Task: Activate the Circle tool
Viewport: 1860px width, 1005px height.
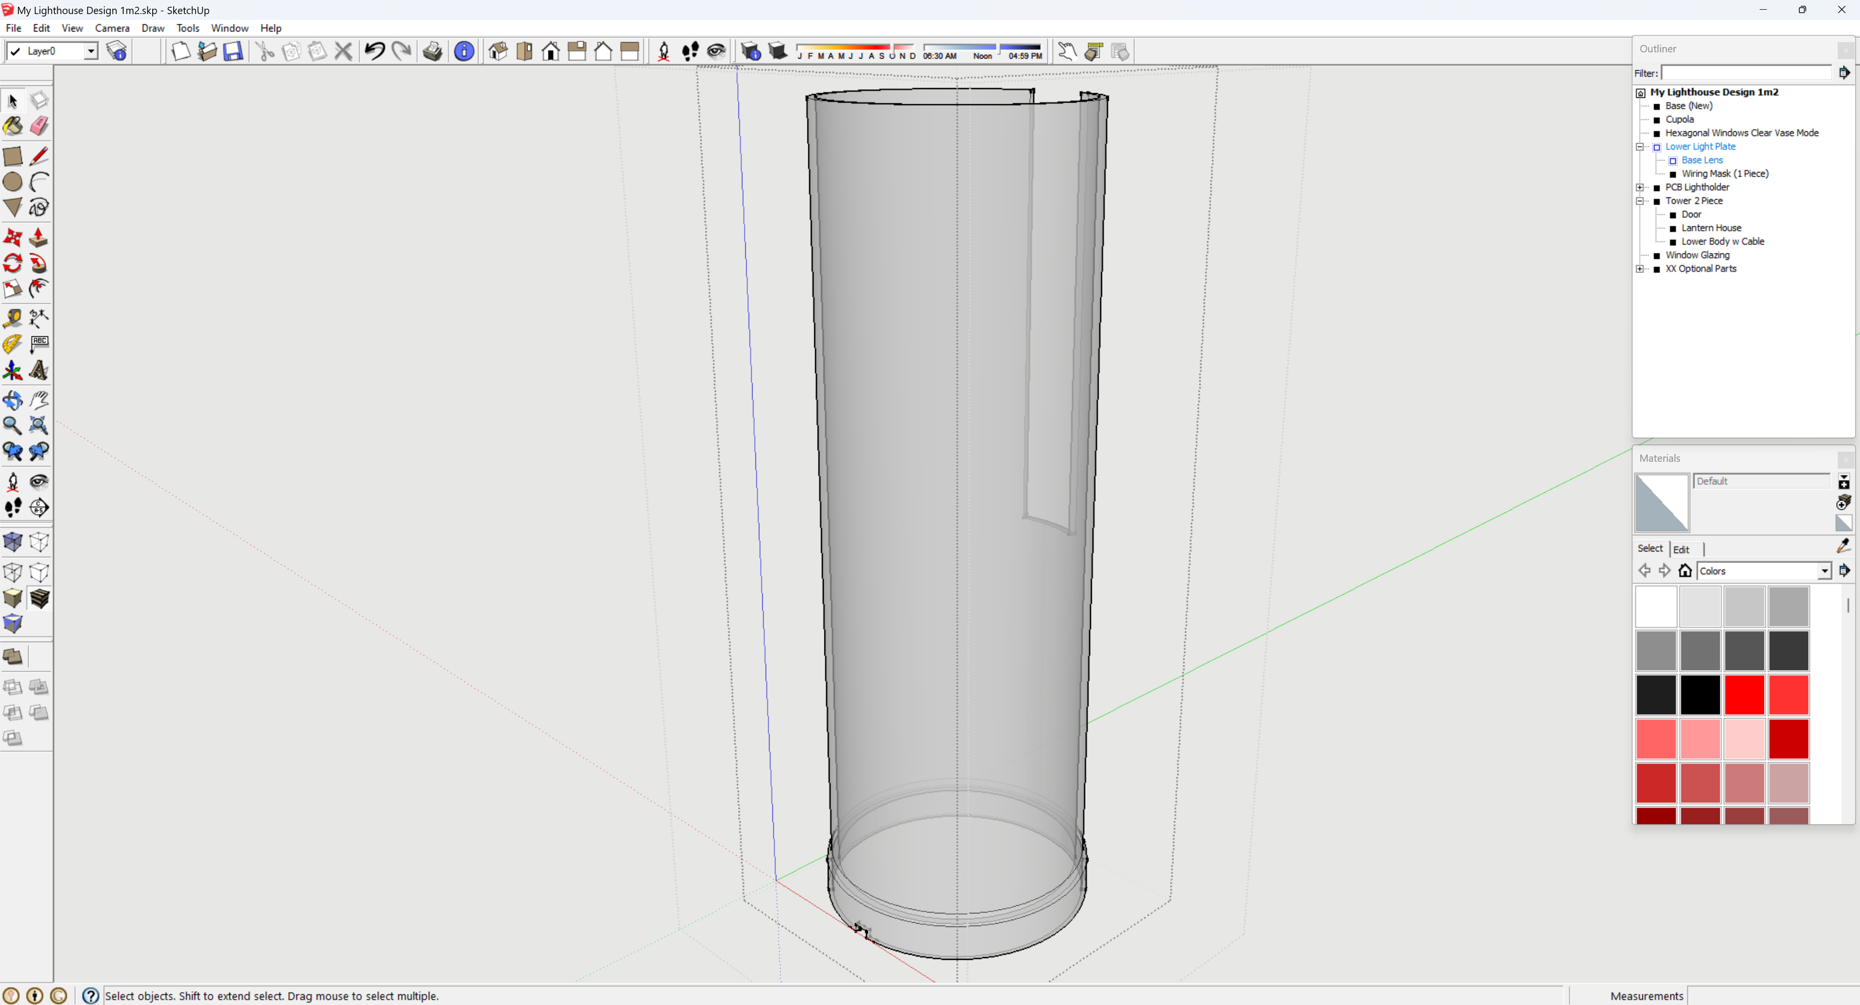Action: tap(13, 182)
